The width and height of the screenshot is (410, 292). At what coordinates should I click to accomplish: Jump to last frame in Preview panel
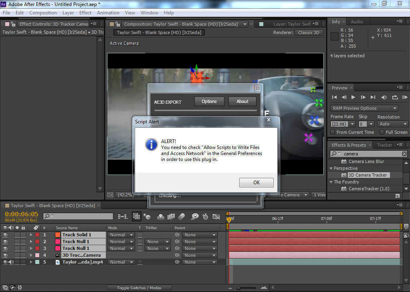coord(373,97)
